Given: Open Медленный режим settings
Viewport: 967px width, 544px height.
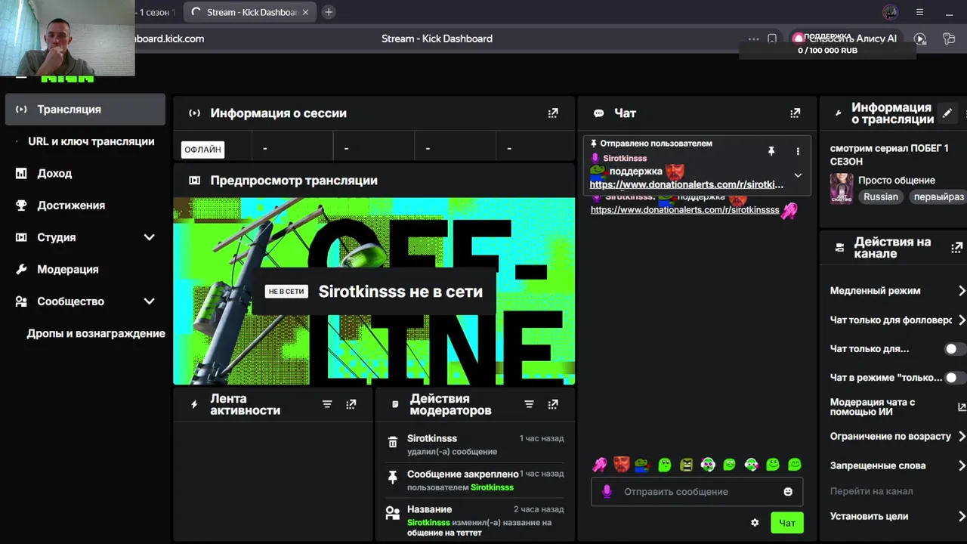Looking at the screenshot, I should coord(897,291).
